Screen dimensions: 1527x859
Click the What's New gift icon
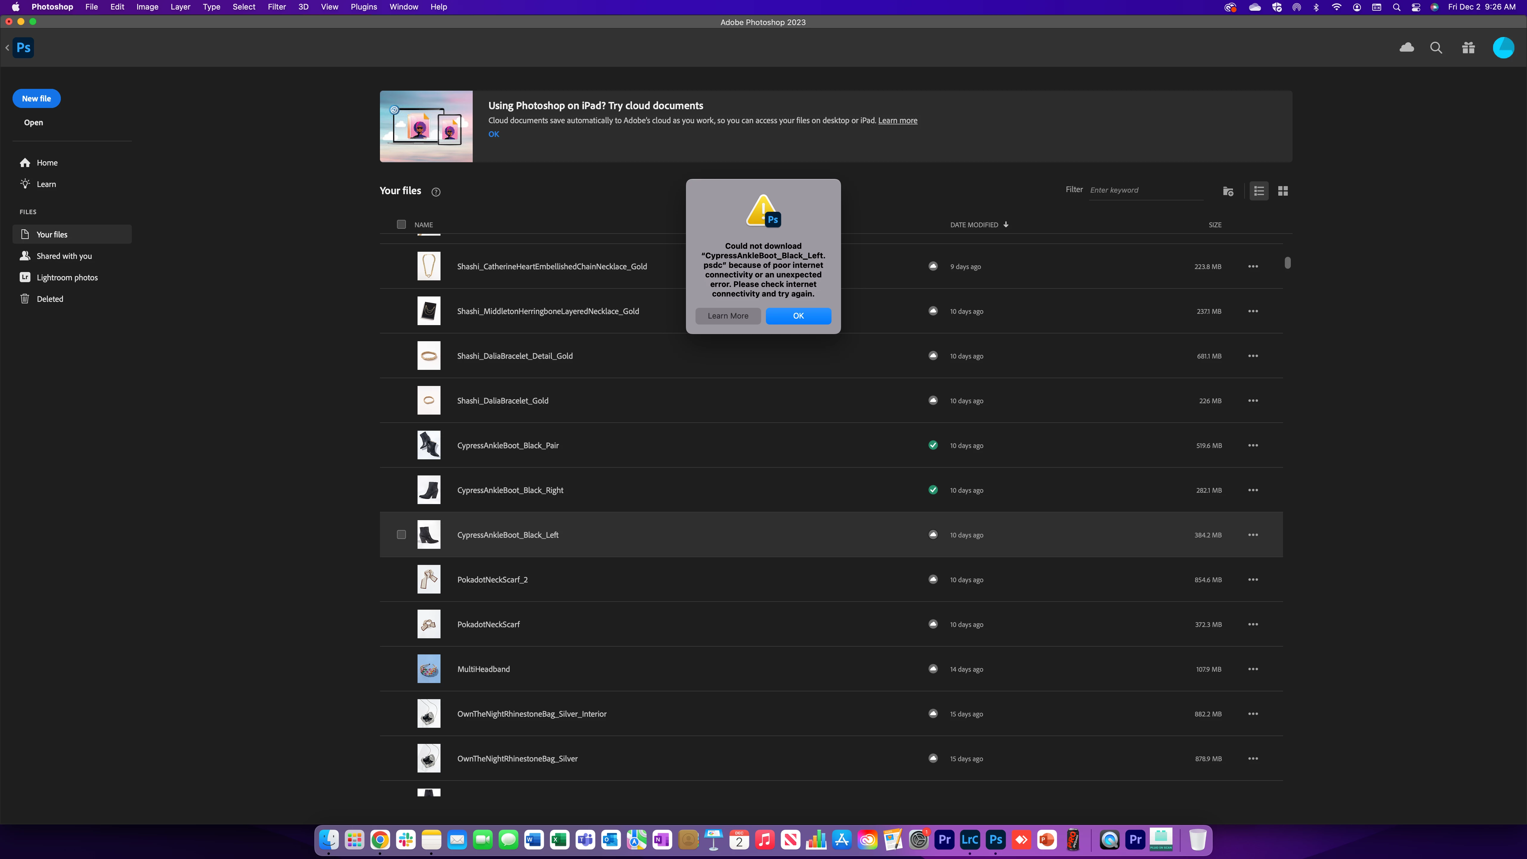[x=1468, y=48]
